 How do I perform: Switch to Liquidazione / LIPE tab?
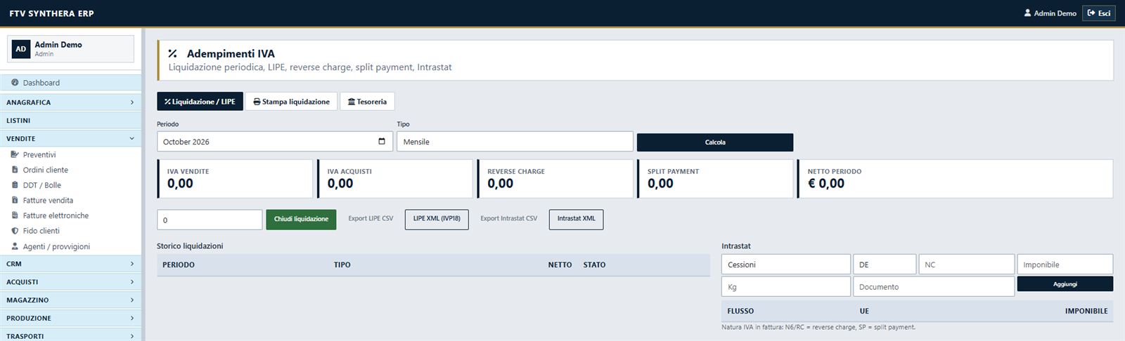(200, 102)
